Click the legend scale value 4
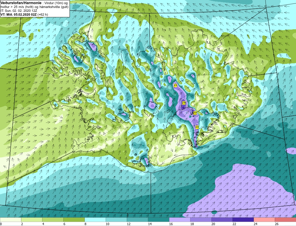Viewport: 296px width, 226px height. [43, 224]
